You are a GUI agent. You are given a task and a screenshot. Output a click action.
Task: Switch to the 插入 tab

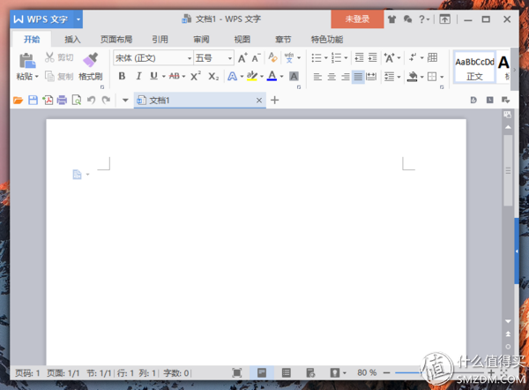tap(72, 40)
